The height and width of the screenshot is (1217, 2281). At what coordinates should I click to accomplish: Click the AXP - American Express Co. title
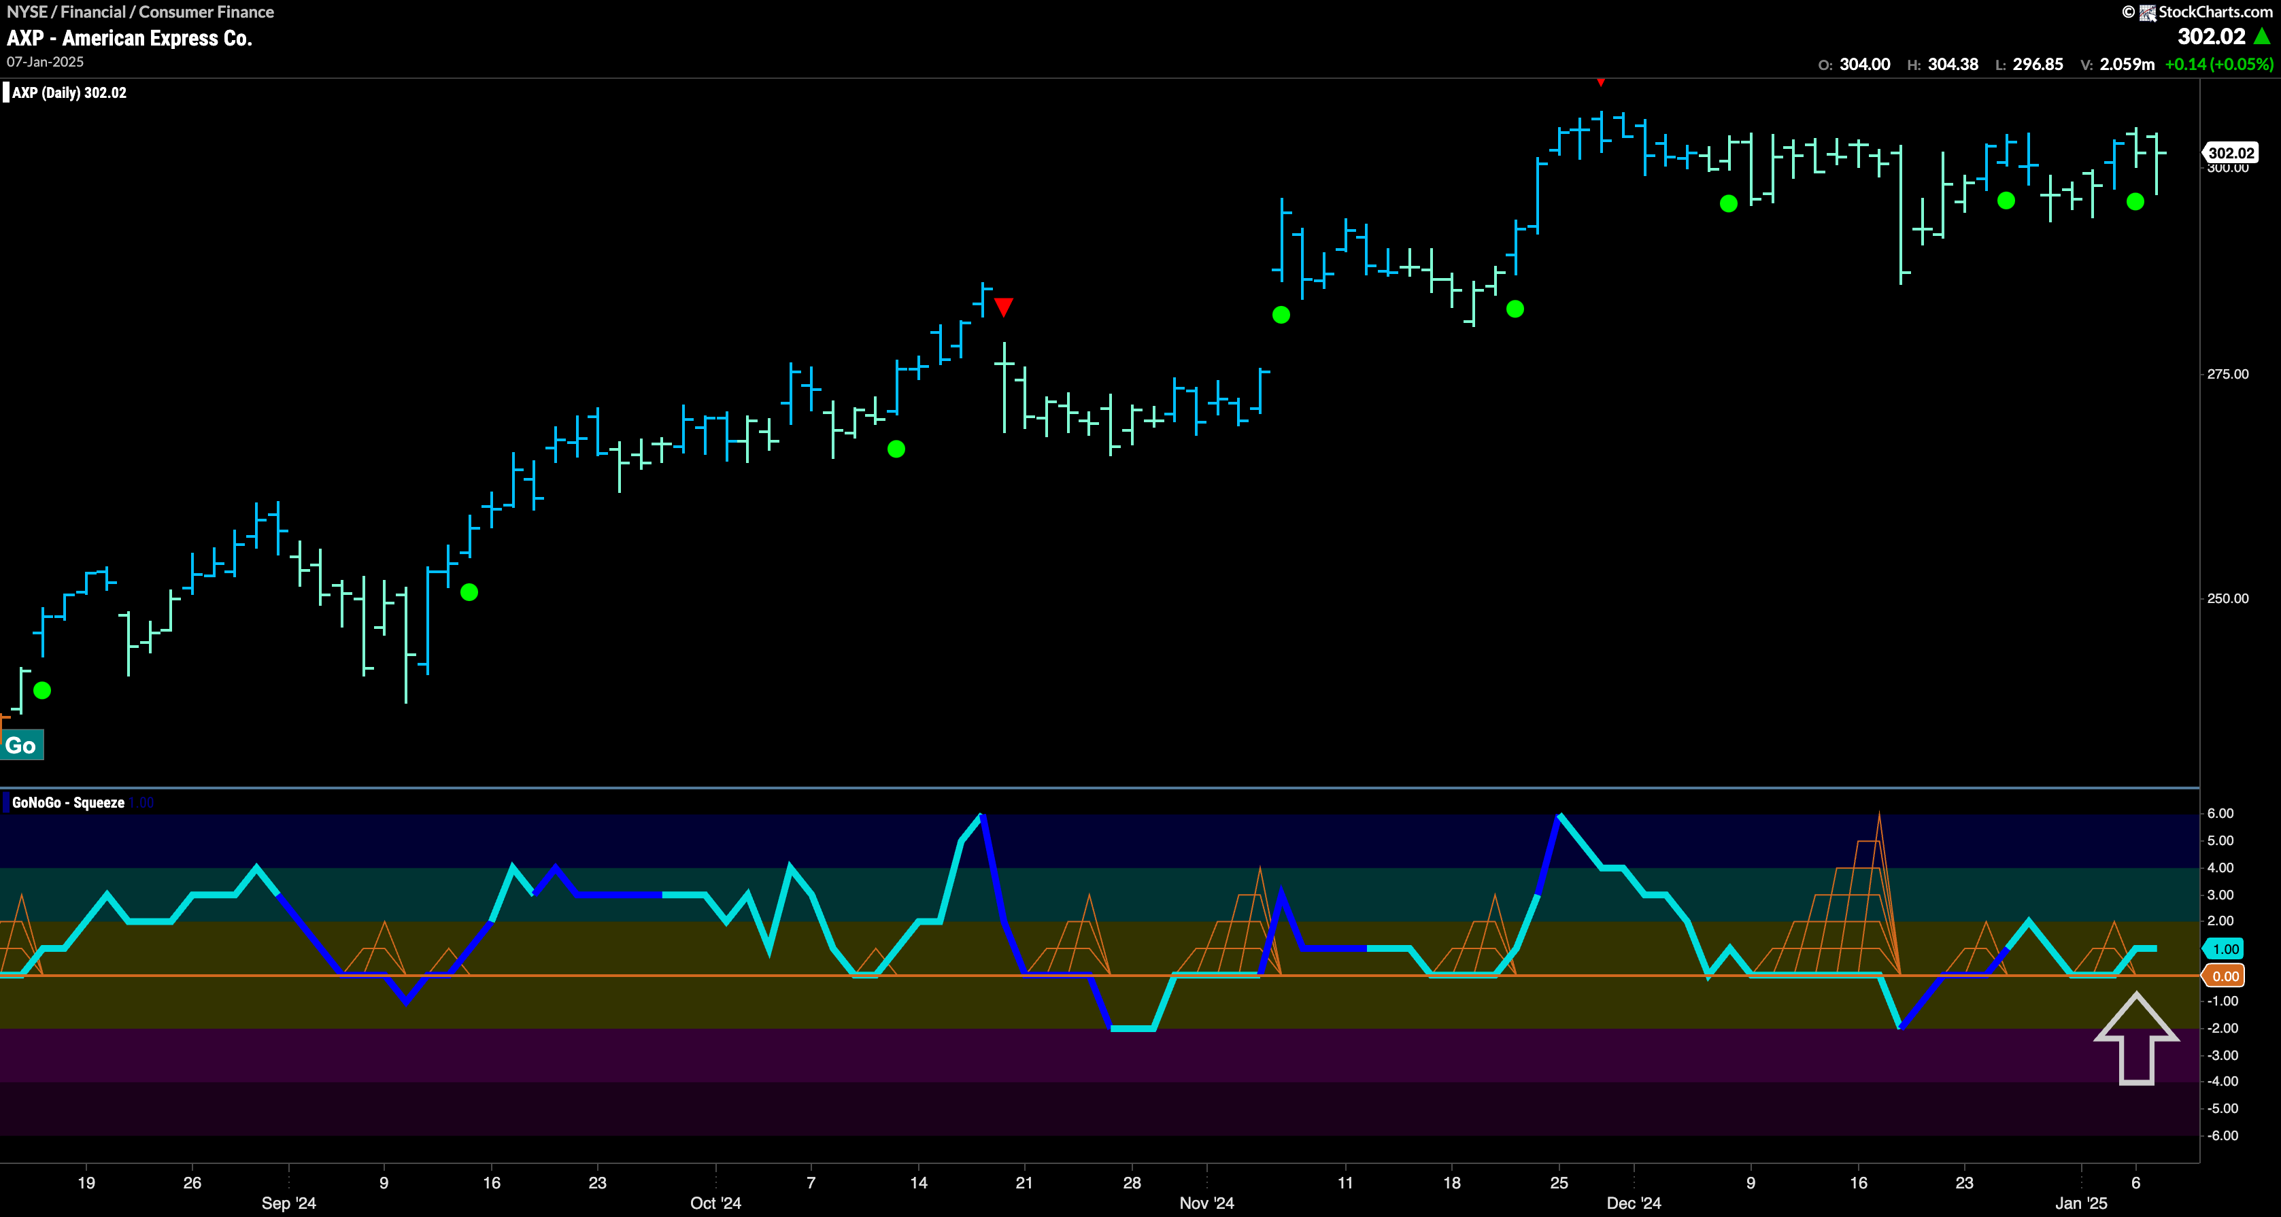129,38
